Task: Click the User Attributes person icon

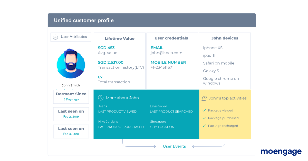Action: click(x=56, y=37)
